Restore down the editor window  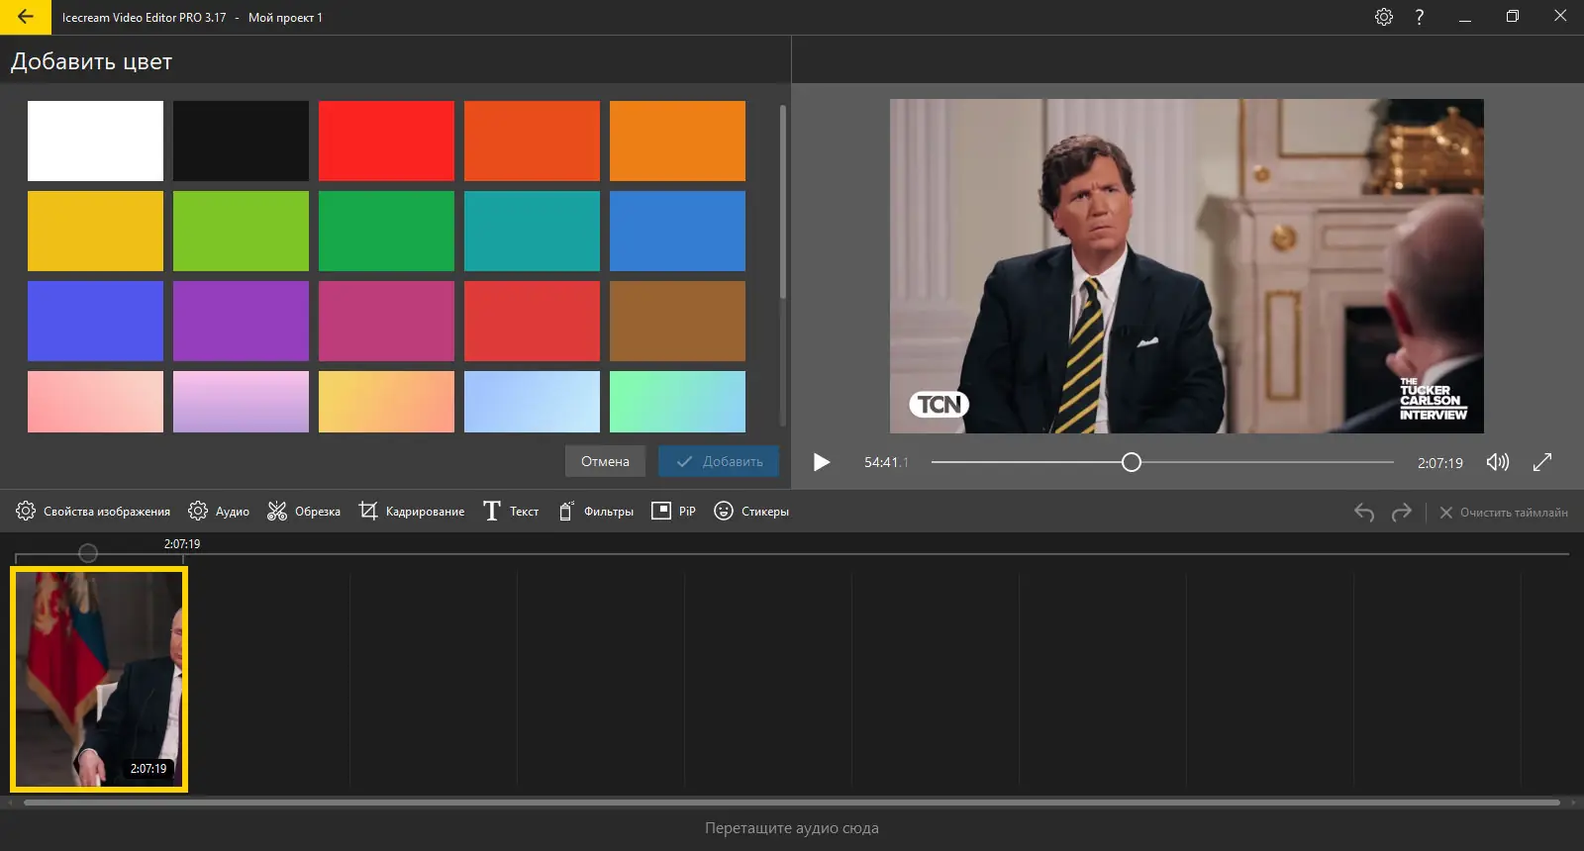pyautogui.click(x=1513, y=17)
